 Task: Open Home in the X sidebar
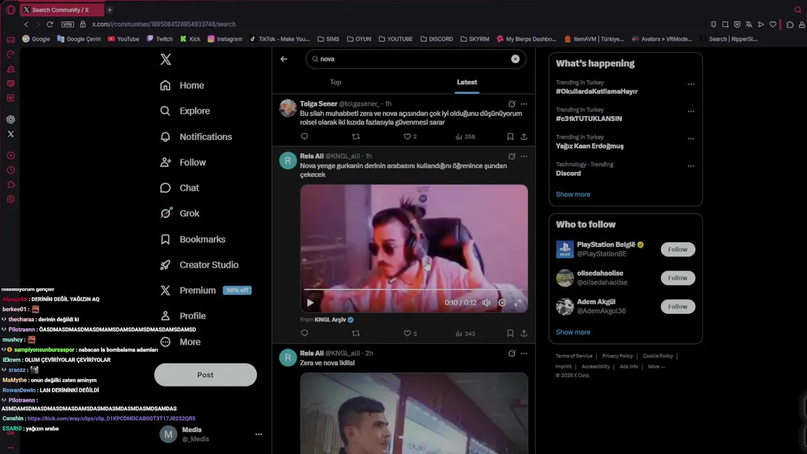coord(182,85)
